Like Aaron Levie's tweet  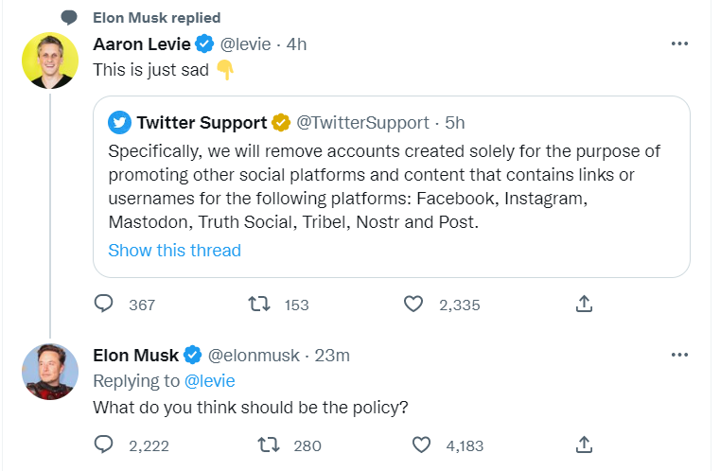point(413,304)
